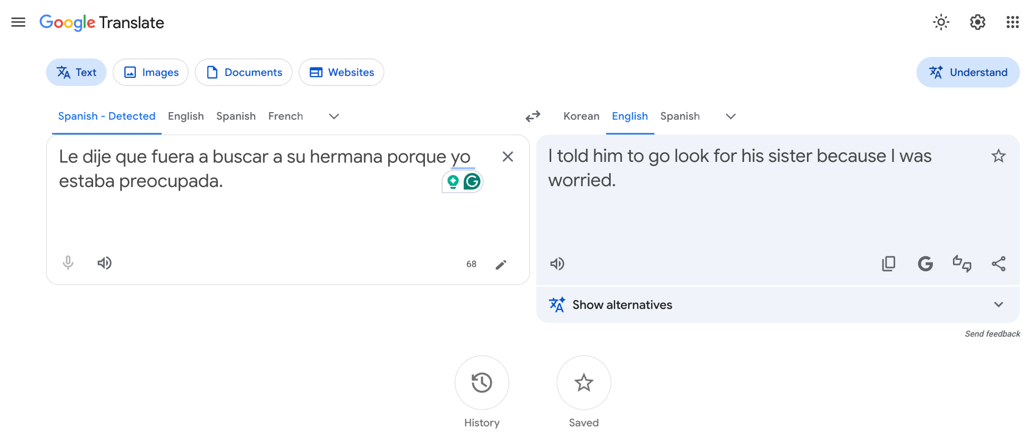This screenshot has width=1031, height=447.
Task: Toggle the brightness theme icon
Action: click(x=941, y=22)
